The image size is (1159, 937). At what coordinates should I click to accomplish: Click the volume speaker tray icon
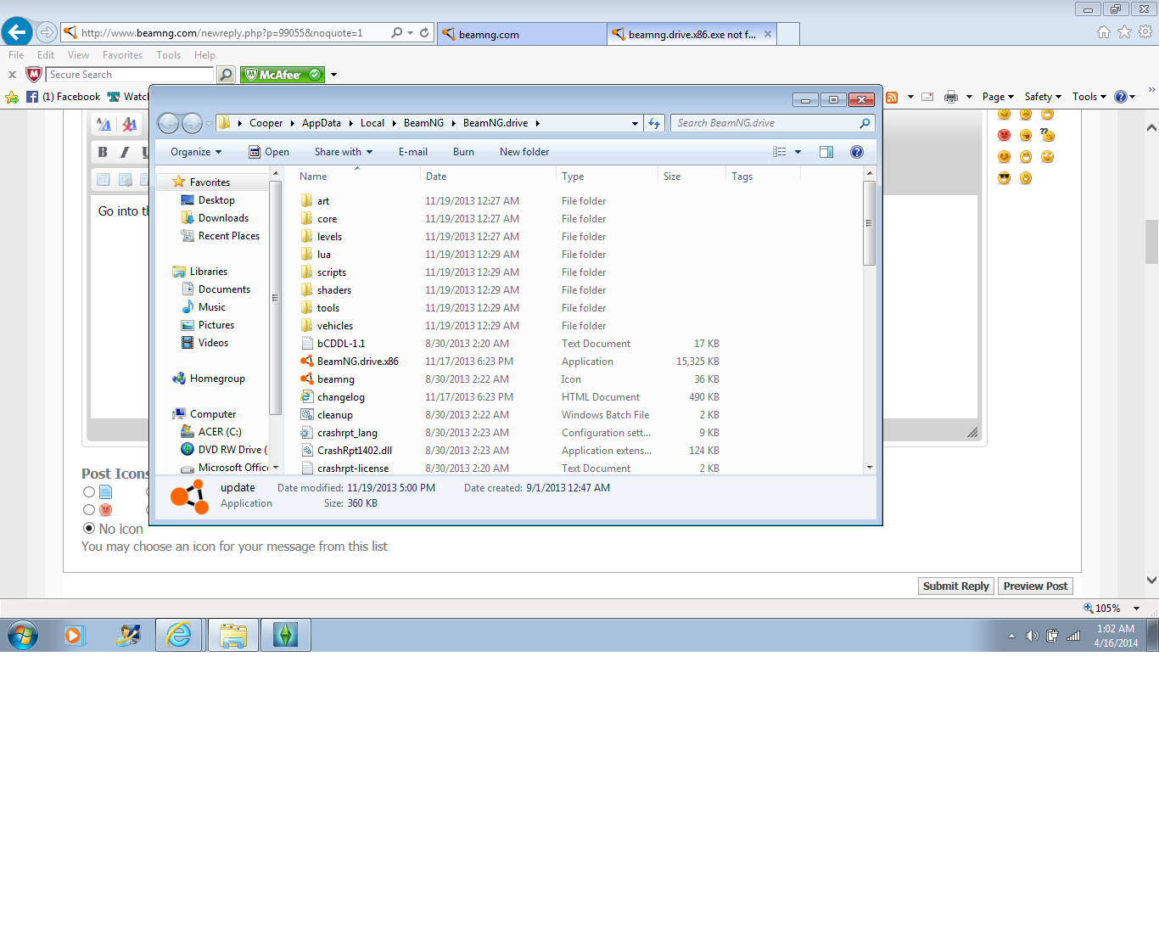pos(1032,636)
